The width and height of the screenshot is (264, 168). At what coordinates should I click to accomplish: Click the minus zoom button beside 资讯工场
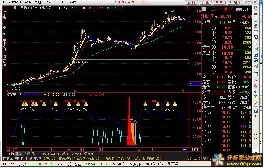coord(195,154)
